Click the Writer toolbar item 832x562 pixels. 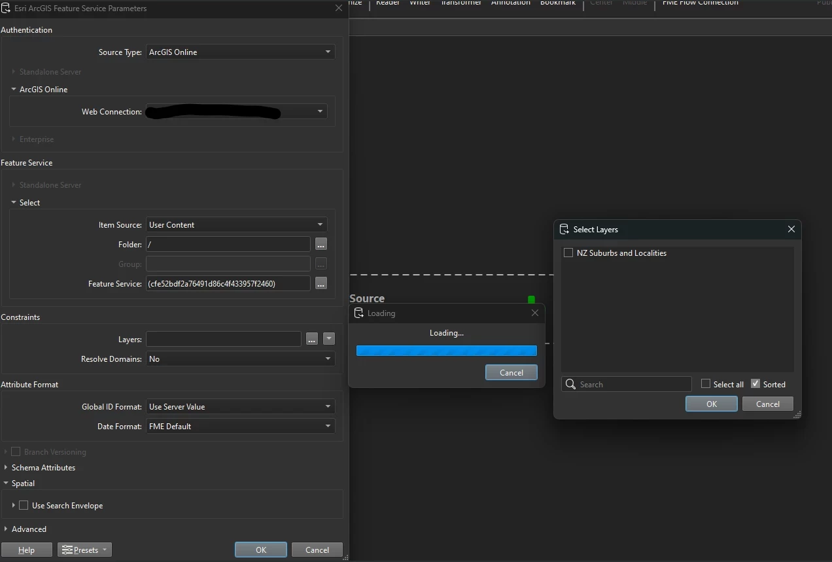point(420,3)
